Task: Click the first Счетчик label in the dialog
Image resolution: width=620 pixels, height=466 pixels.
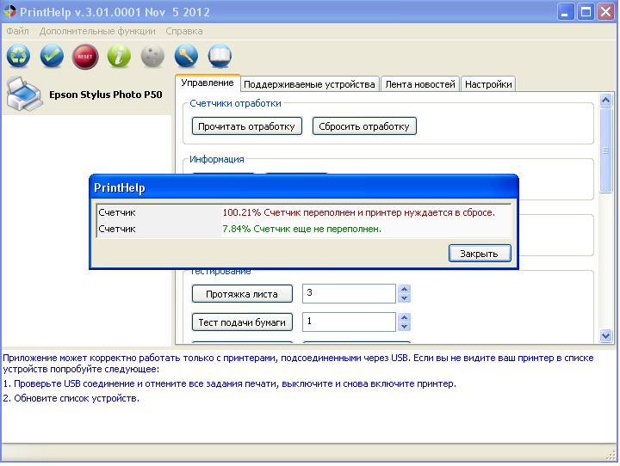Action: point(117,212)
